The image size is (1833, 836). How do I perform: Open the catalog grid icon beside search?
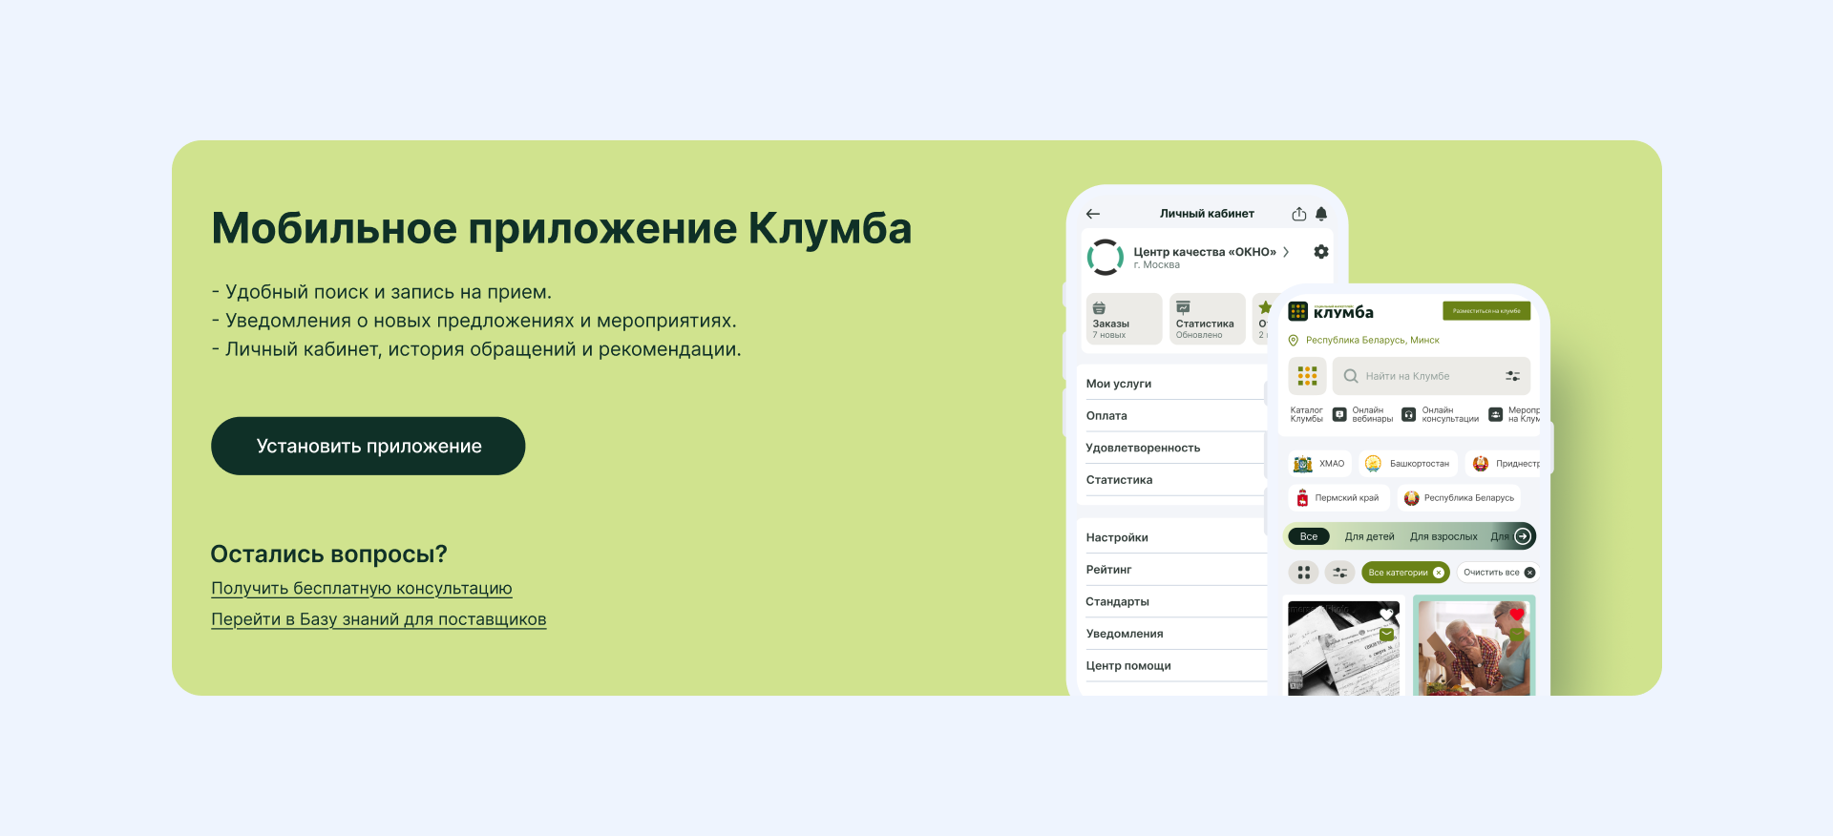[x=1307, y=376]
